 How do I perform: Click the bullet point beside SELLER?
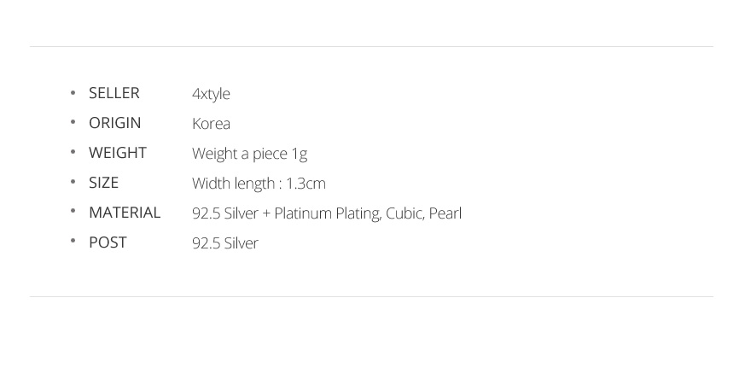[73, 93]
